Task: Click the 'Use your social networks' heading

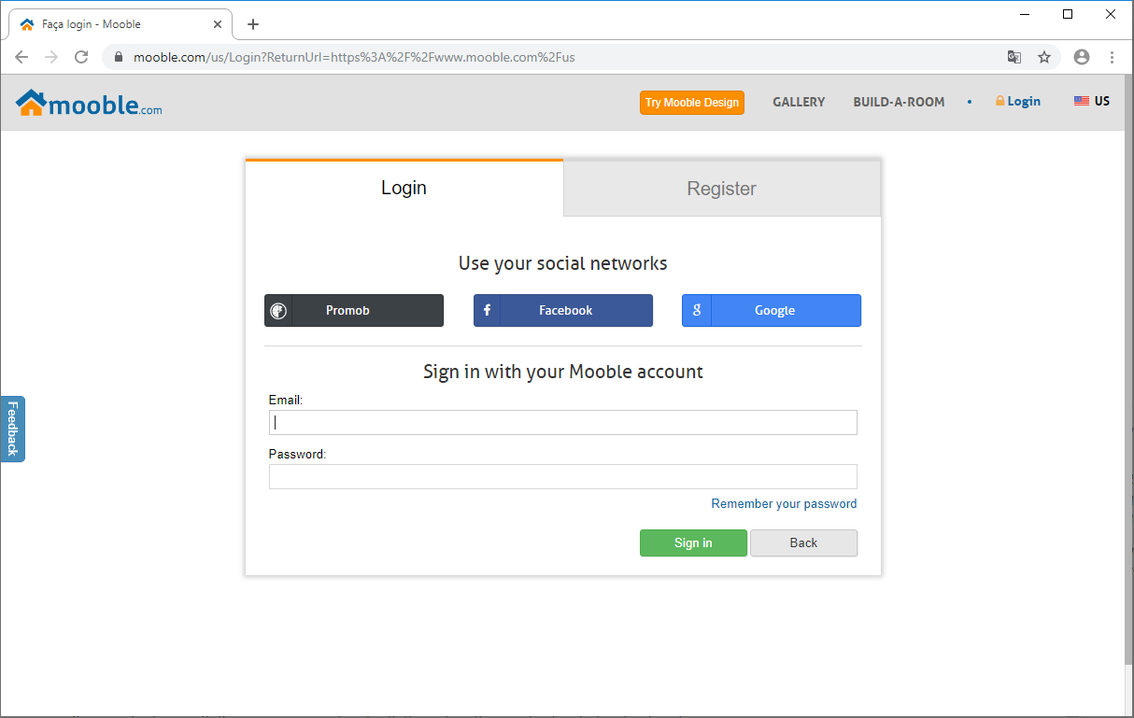Action: tap(563, 263)
